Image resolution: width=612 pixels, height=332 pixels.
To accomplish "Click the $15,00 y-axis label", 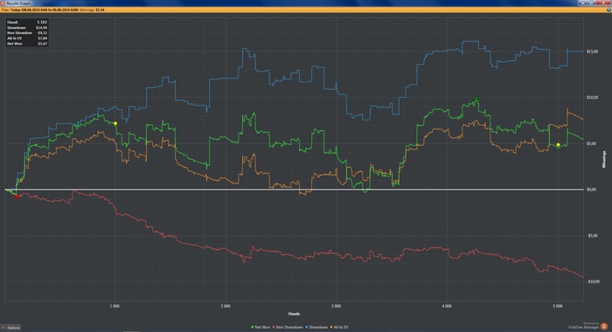I will click(592, 52).
